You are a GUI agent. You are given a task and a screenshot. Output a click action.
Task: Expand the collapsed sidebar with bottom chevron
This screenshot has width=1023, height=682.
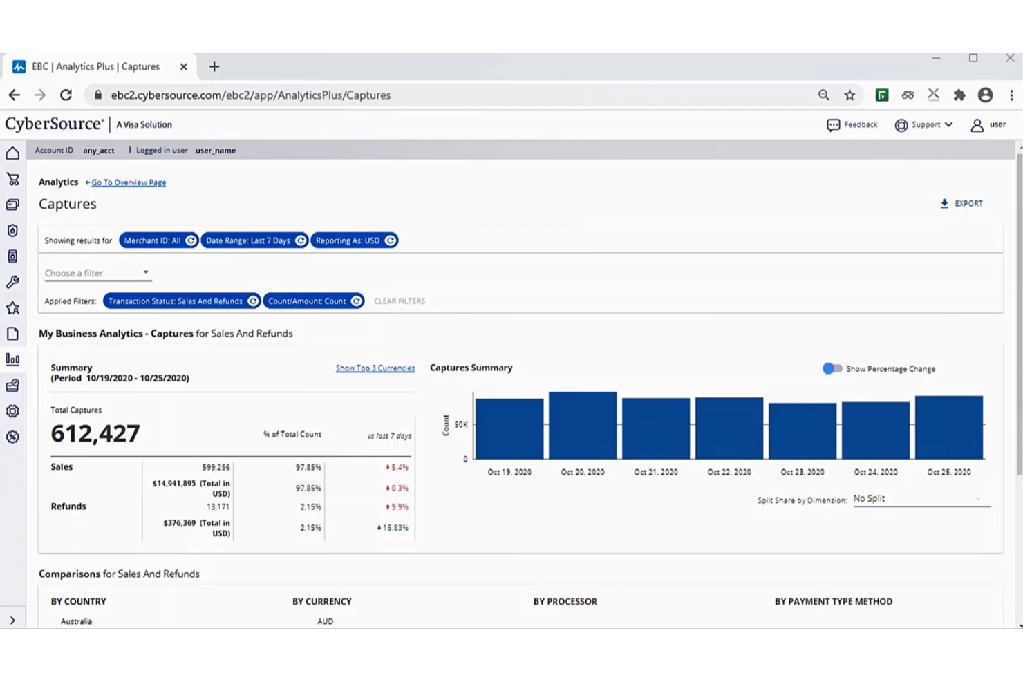12,620
